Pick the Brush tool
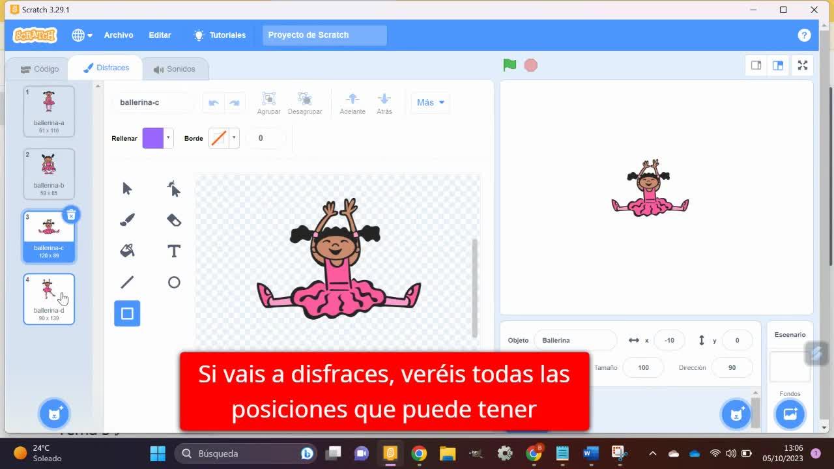 pos(127,220)
